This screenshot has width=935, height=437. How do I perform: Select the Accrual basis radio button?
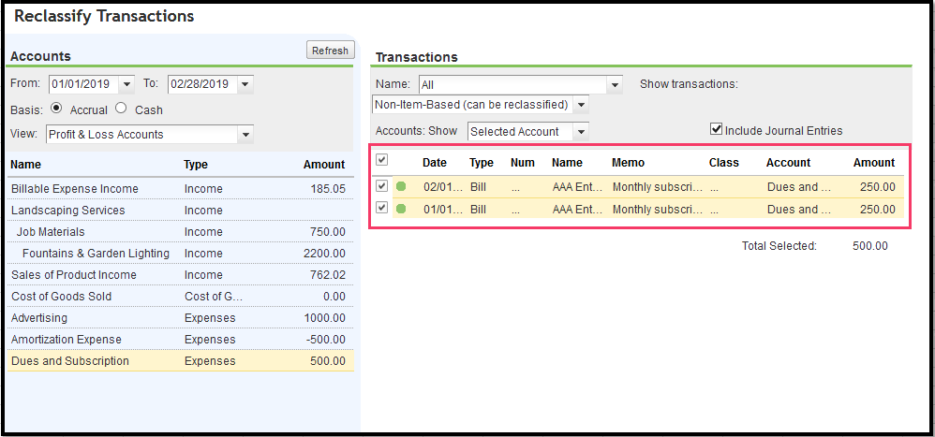tap(56, 109)
